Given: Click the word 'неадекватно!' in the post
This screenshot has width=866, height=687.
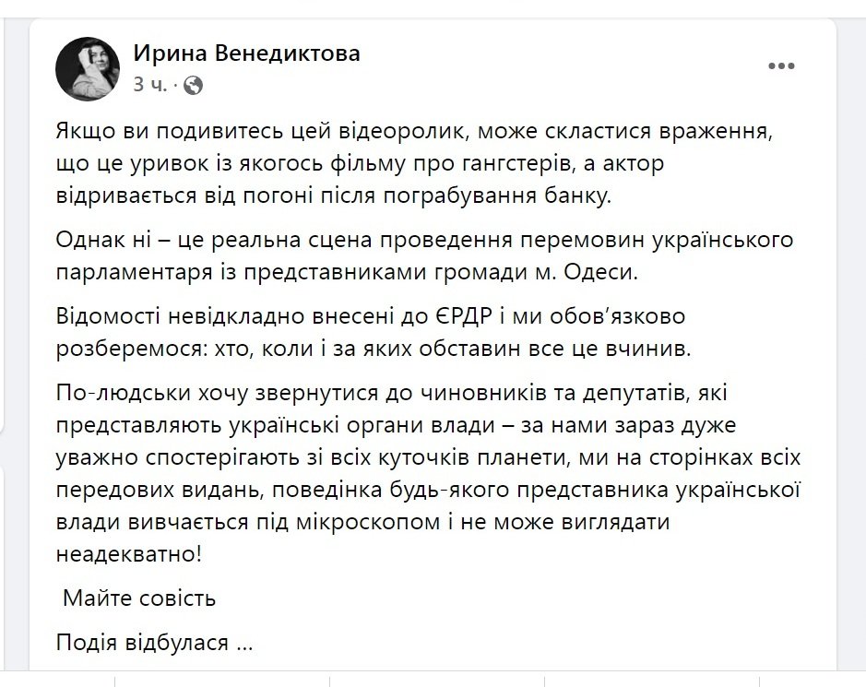Looking at the screenshot, I should (x=129, y=554).
